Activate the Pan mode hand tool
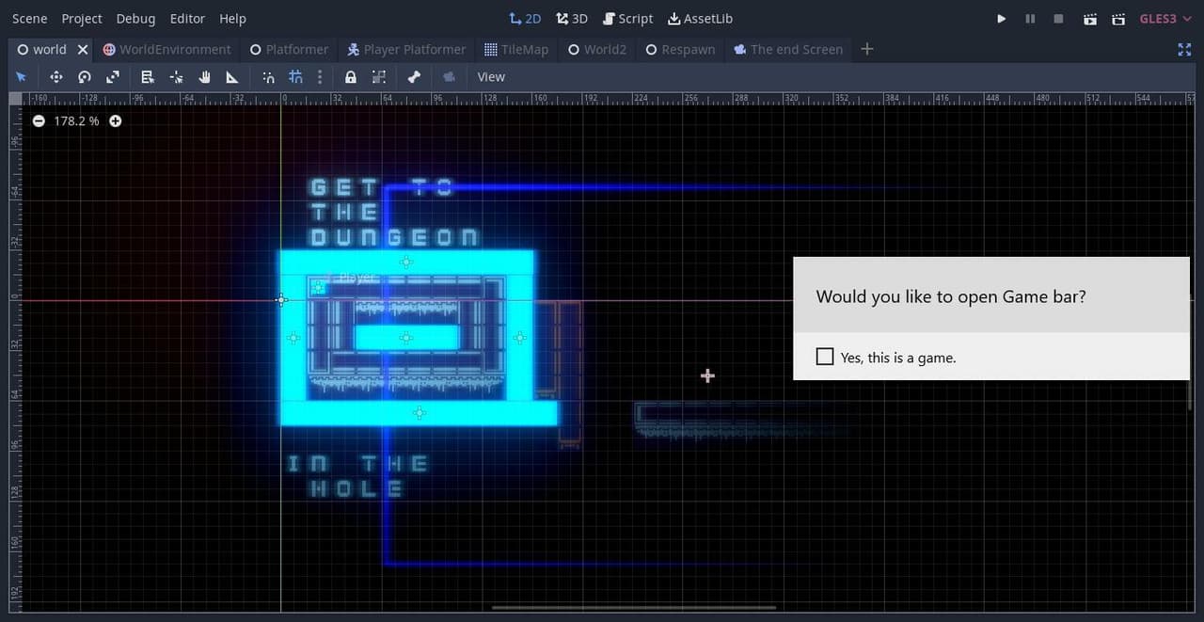The width and height of the screenshot is (1204, 622). click(204, 77)
